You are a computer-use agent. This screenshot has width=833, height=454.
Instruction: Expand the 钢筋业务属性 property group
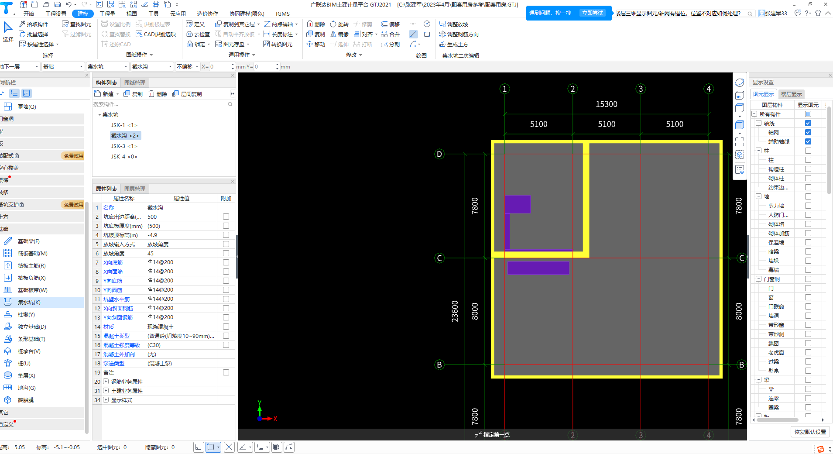106,382
